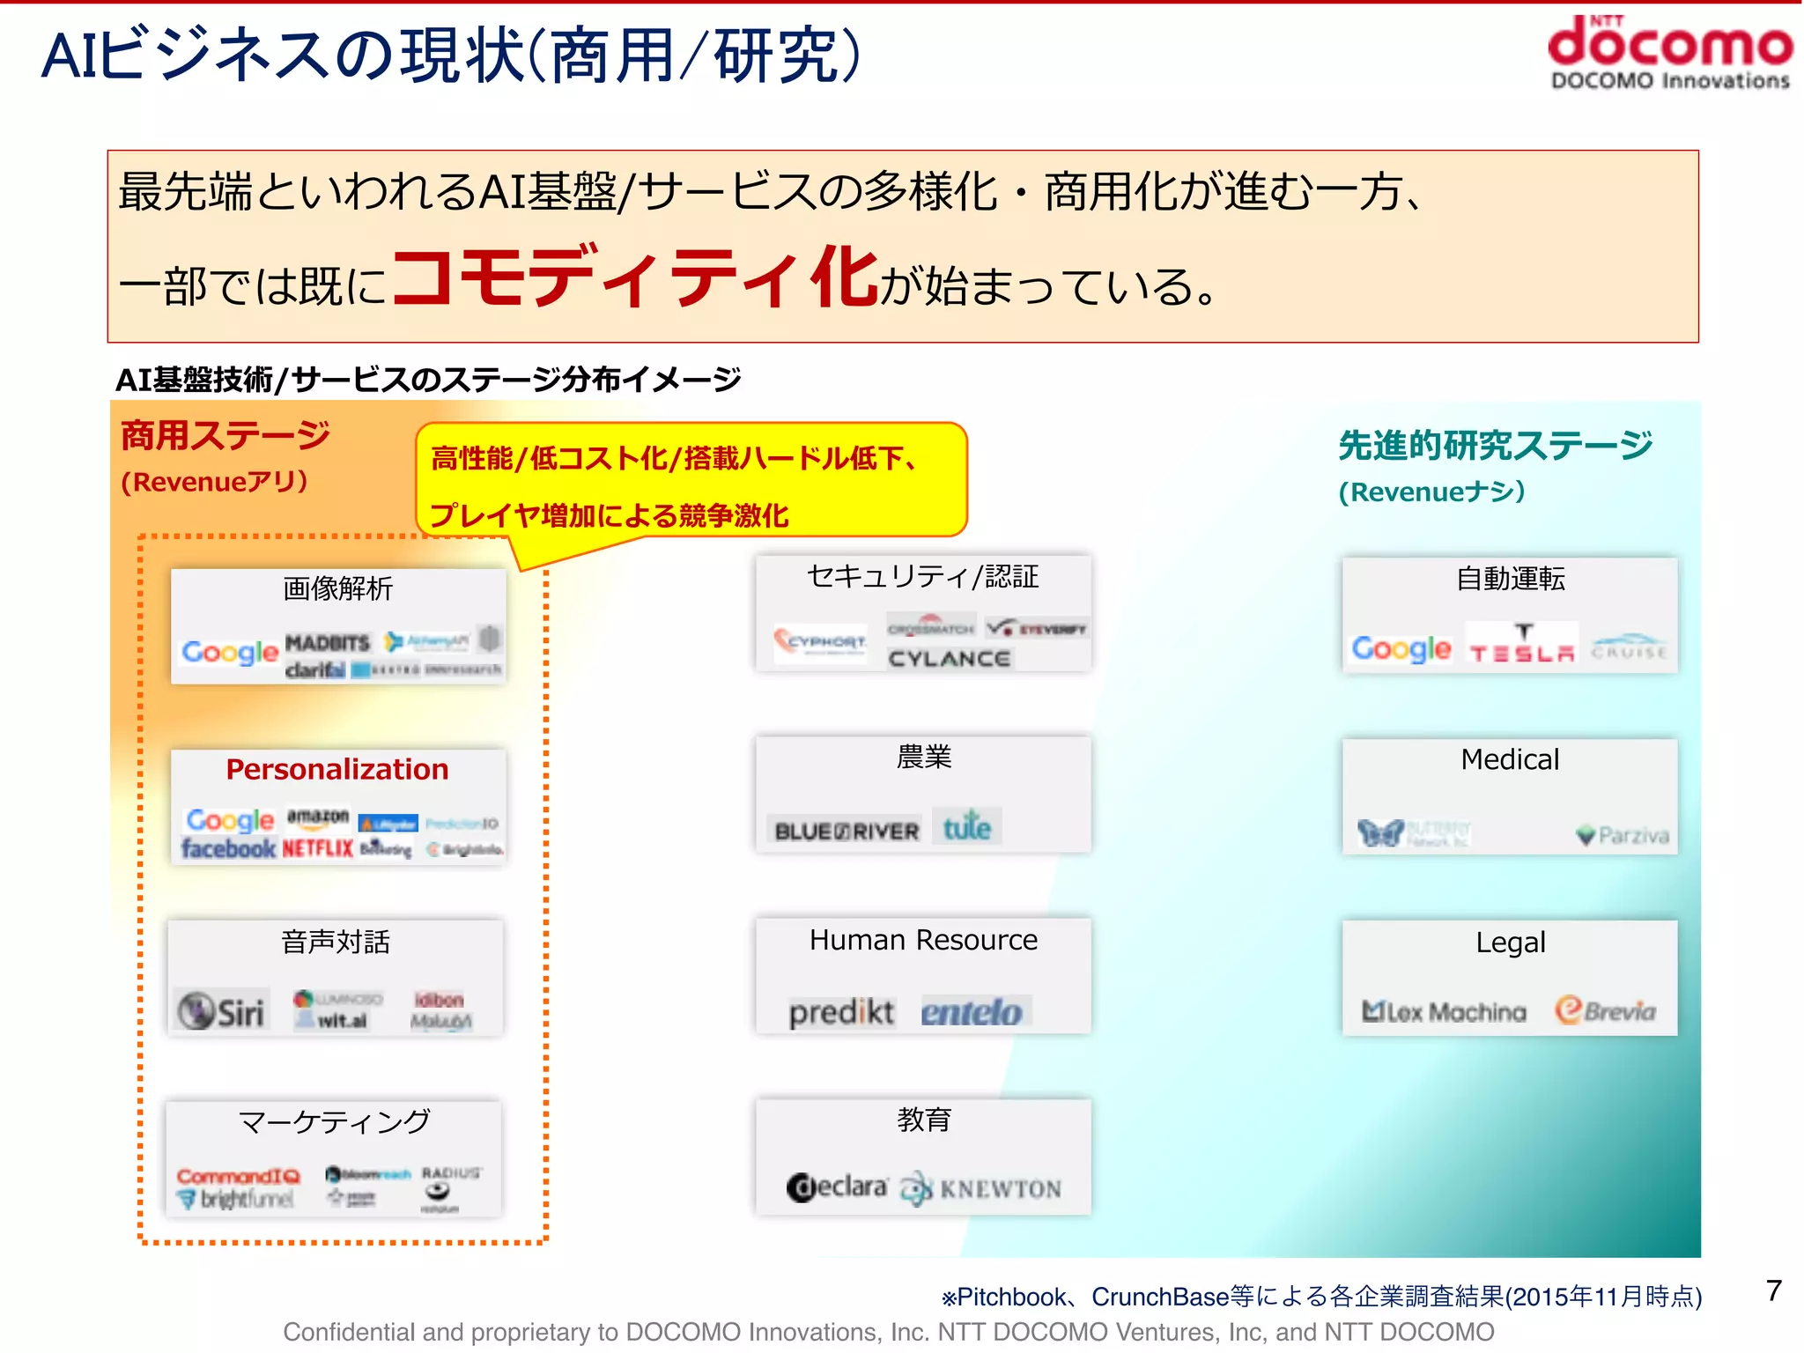Viewport: 1804px width, 1353px height.
Task: Click the Google logo in Personalization box
Action: point(230,820)
